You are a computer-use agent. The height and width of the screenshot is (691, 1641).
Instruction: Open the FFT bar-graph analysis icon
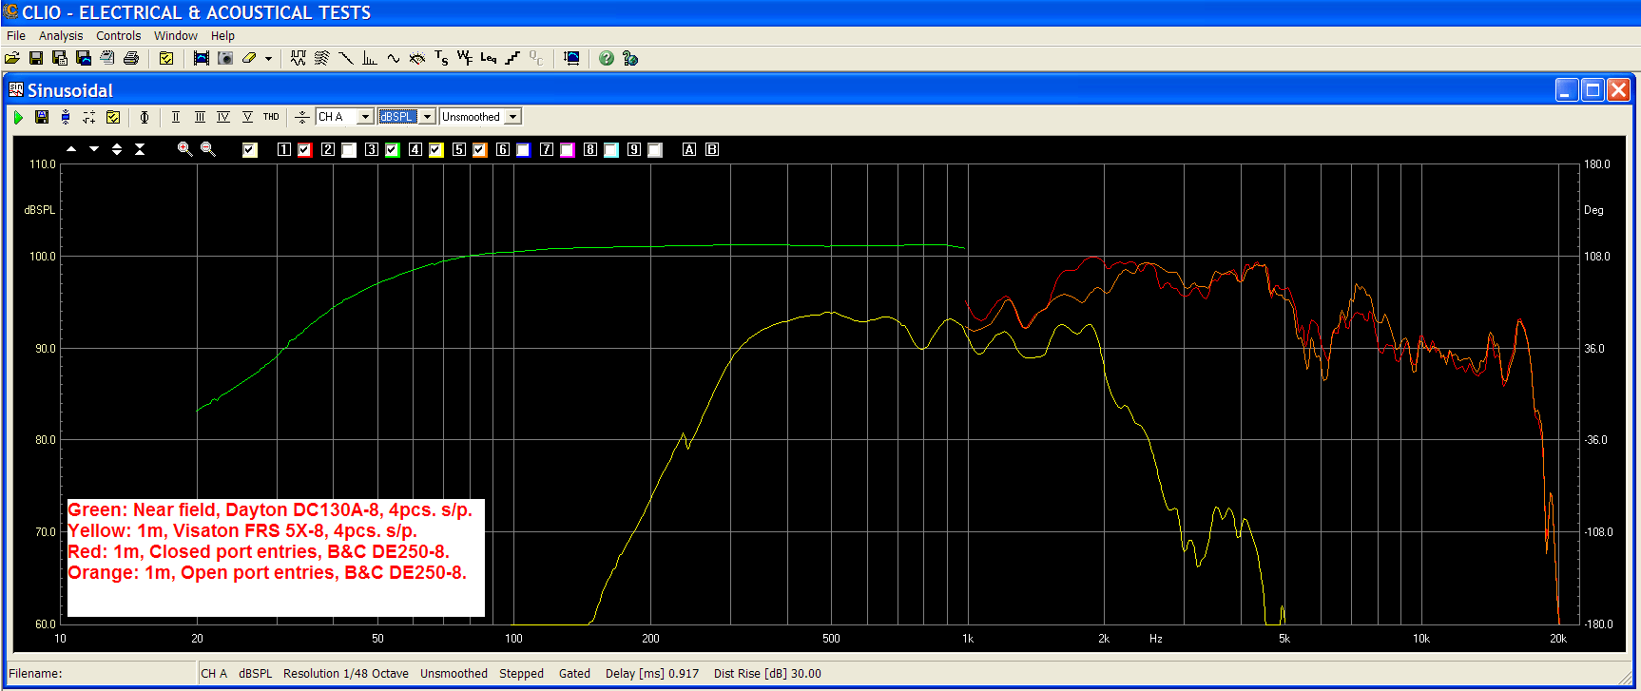click(x=370, y=58)
